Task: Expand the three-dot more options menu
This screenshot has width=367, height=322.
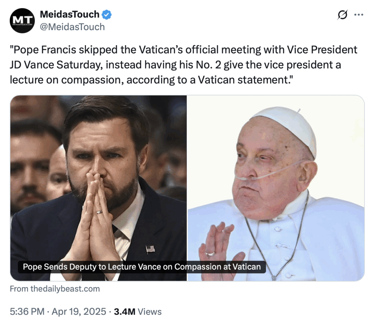Action: 358,15
